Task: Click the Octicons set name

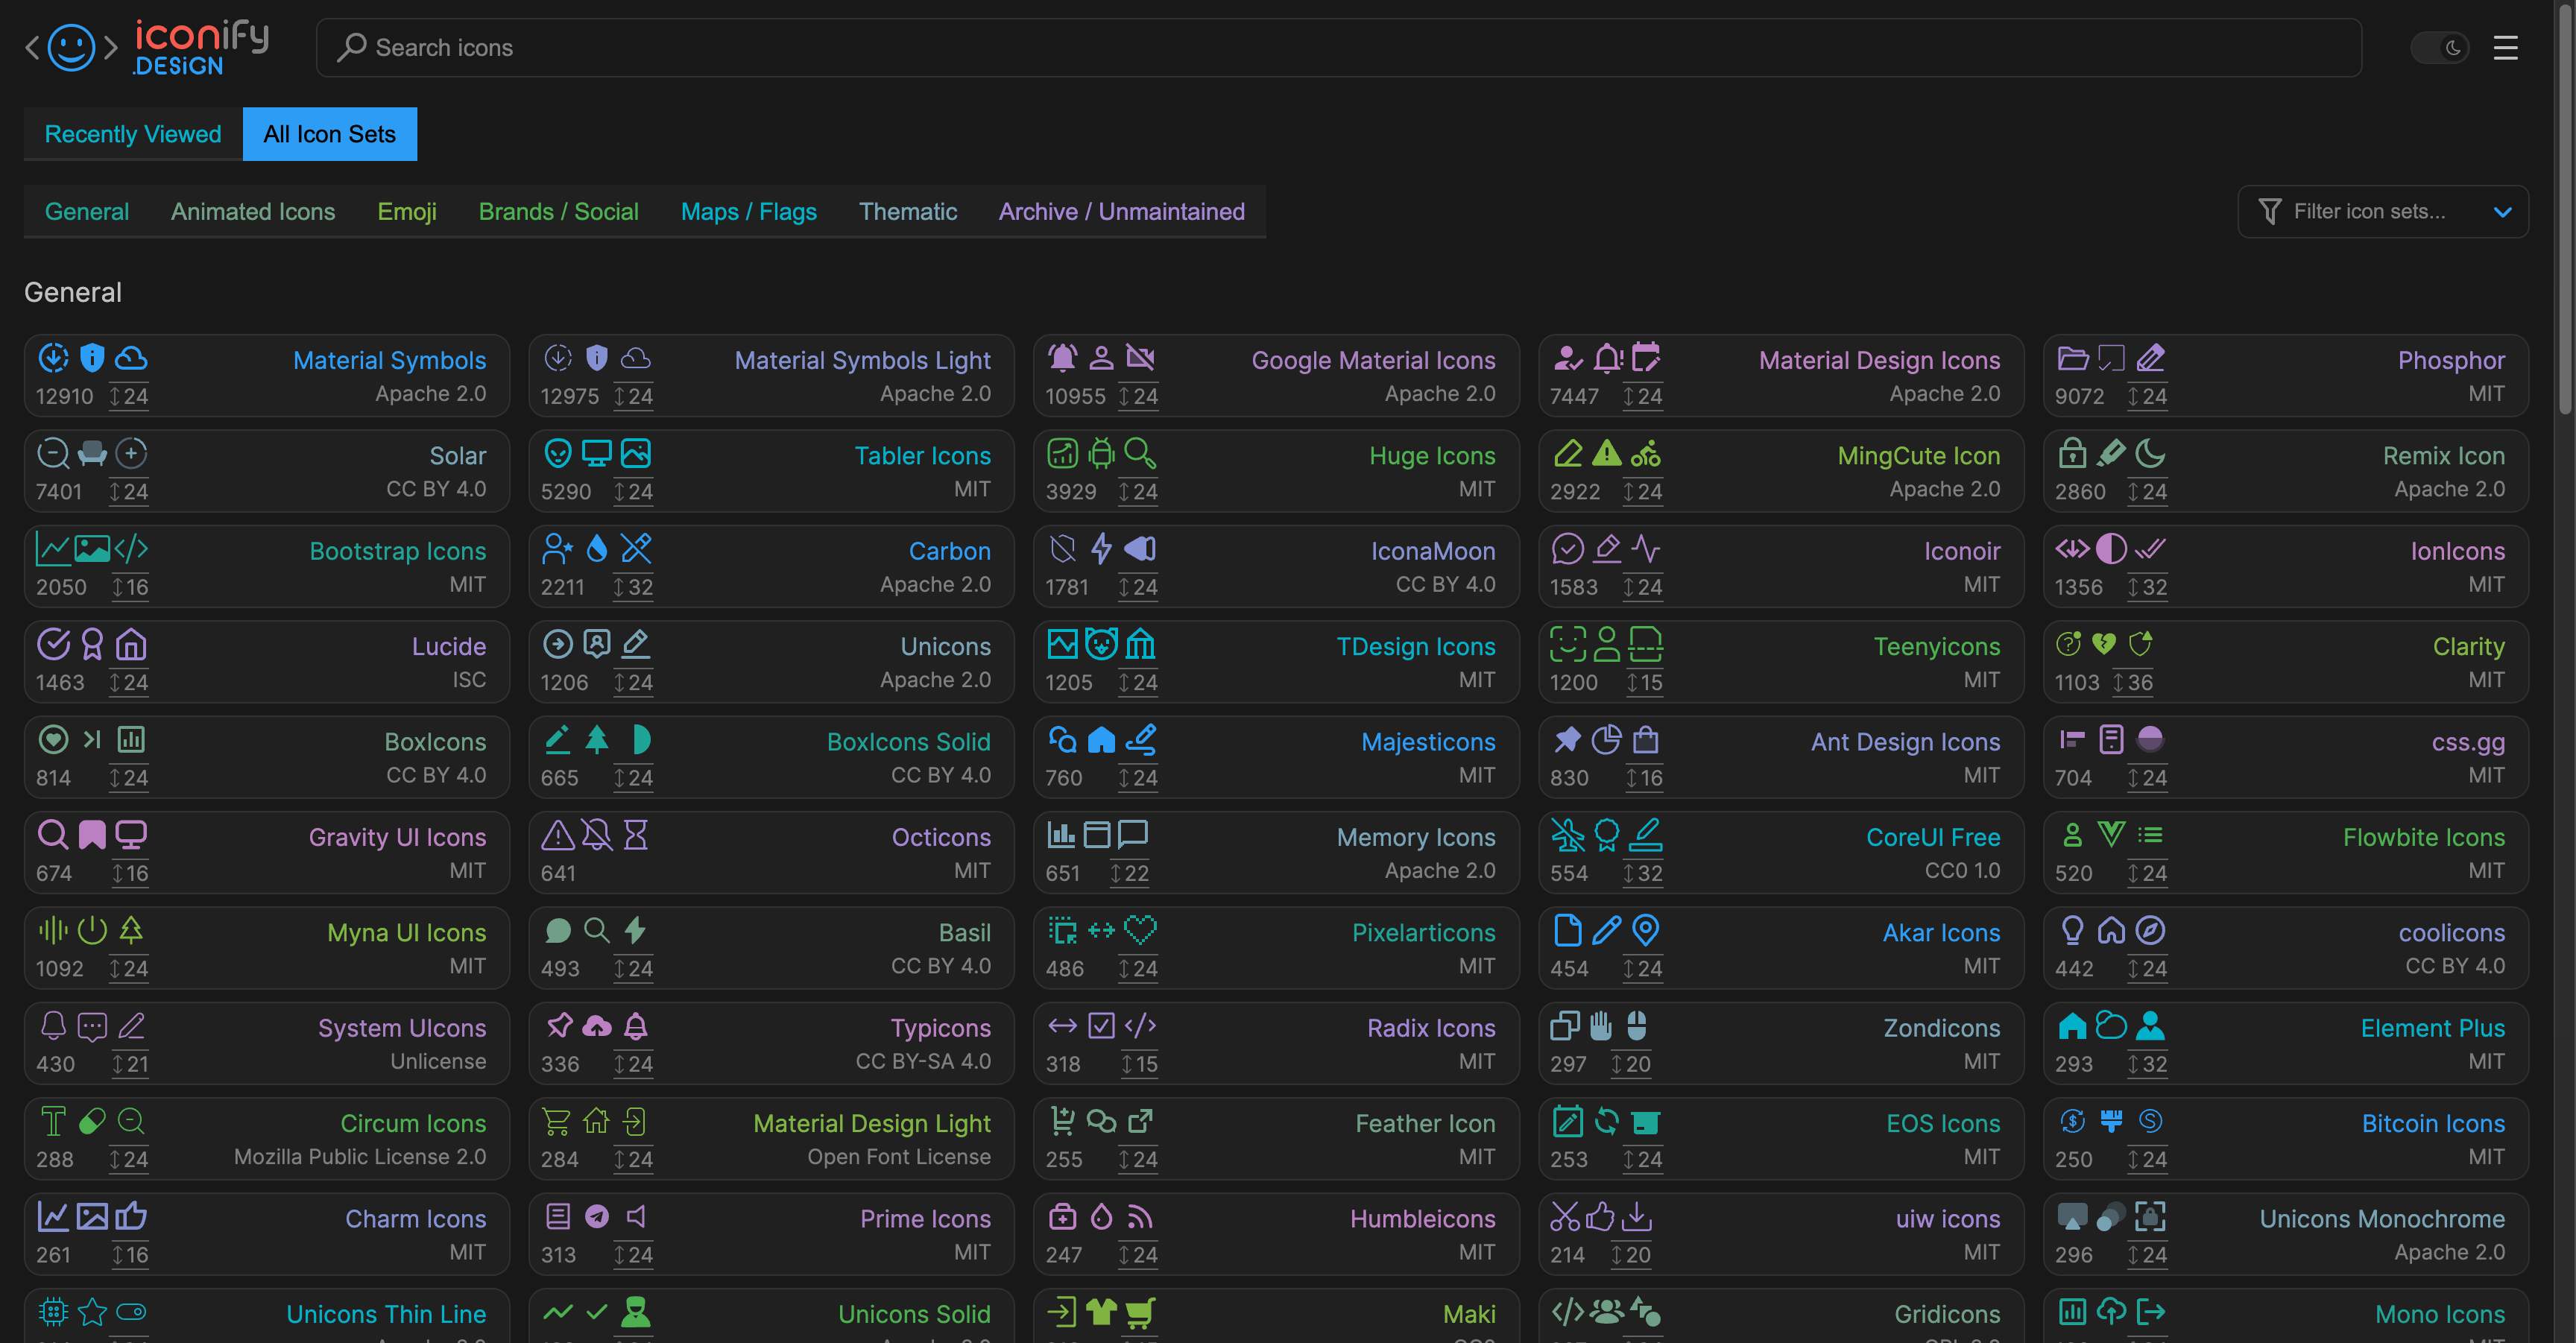Action: (x=941, y=837)
